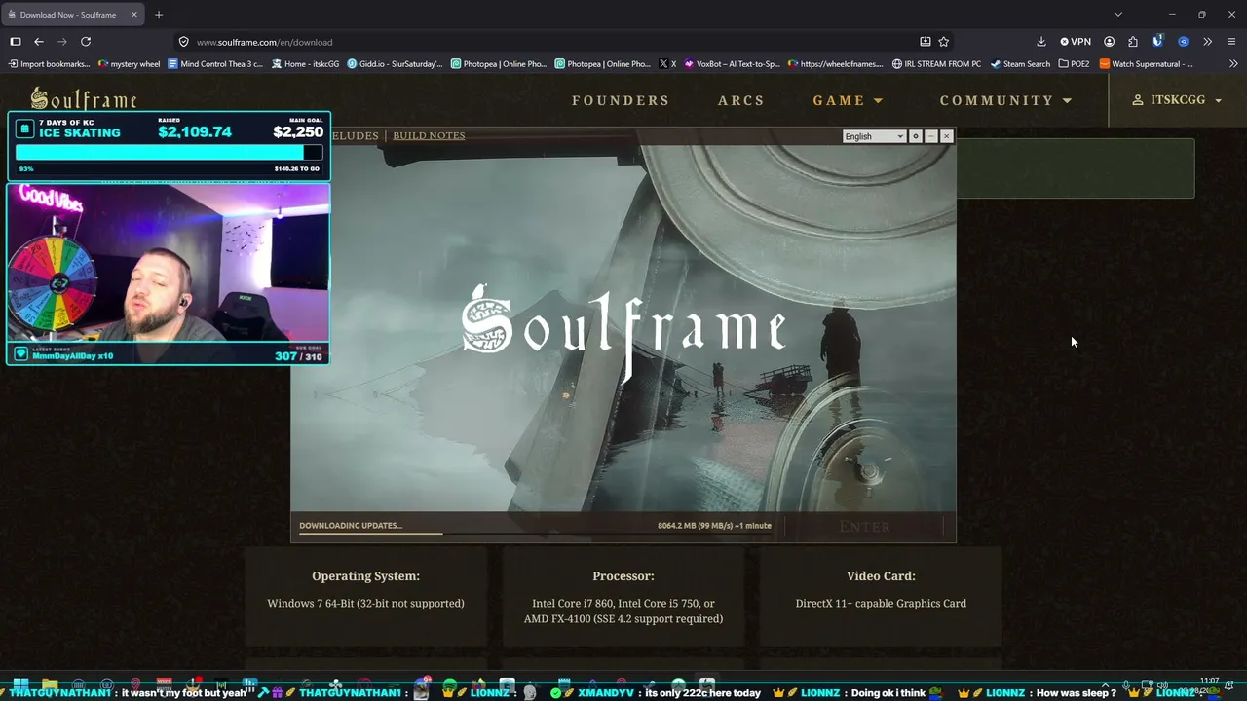This screenshot has height=701, width=1247.
Task: Click the Soulframe site logo
Action: pos(84,99)
